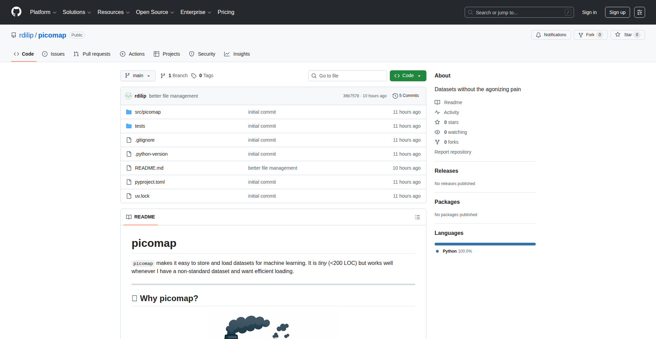Click the pyproject.toml file icon
Image resolution: width=656 pixels, height=339 pixels.
[x=129, y=182]
